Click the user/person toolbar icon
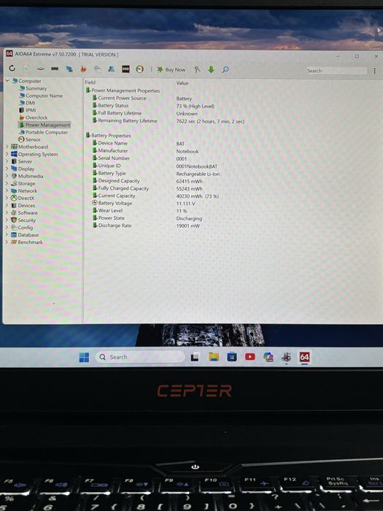The width and height of the screenshot is (383, 511). (x=112, y=69)
